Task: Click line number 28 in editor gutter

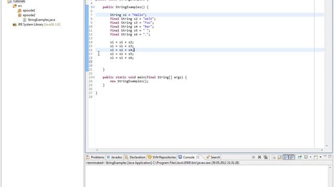Action: (x=90, y=97)
